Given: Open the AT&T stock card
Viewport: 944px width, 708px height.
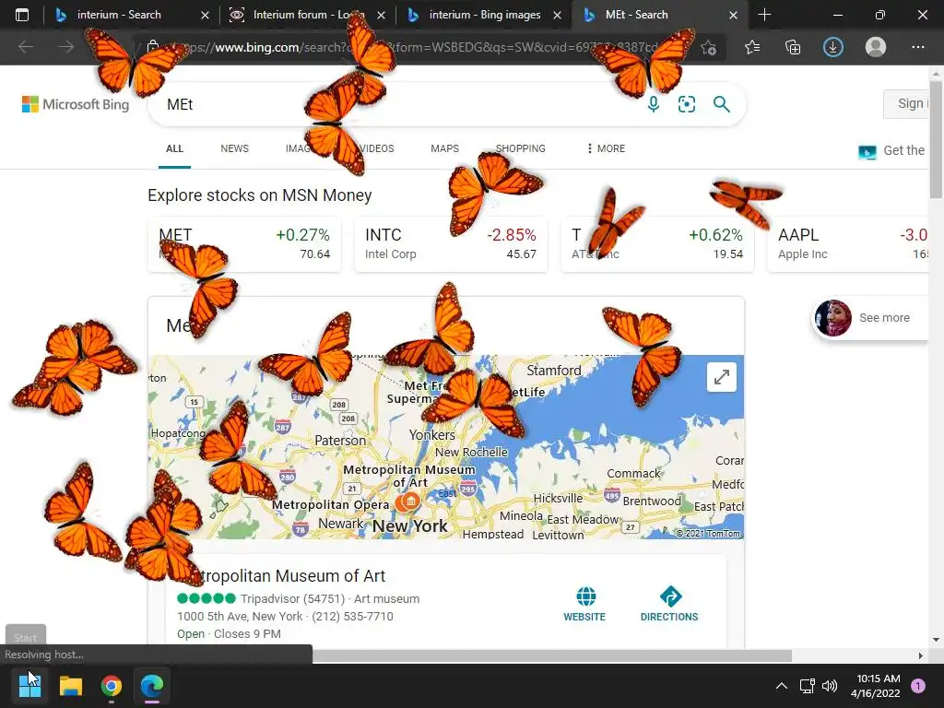Looking at the screenshot, I should [656, 243].
